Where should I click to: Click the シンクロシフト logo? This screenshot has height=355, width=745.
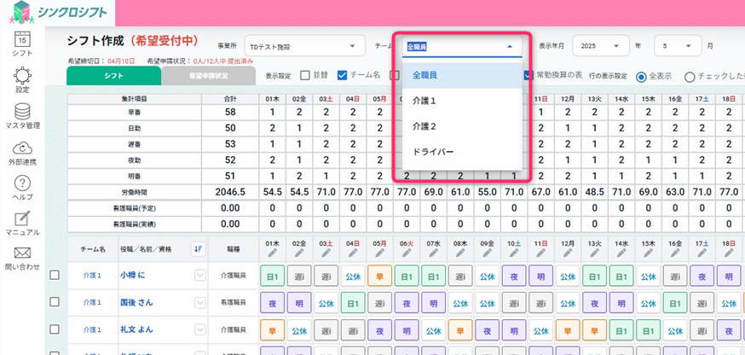pyautogui.click(x=59, y=13)
